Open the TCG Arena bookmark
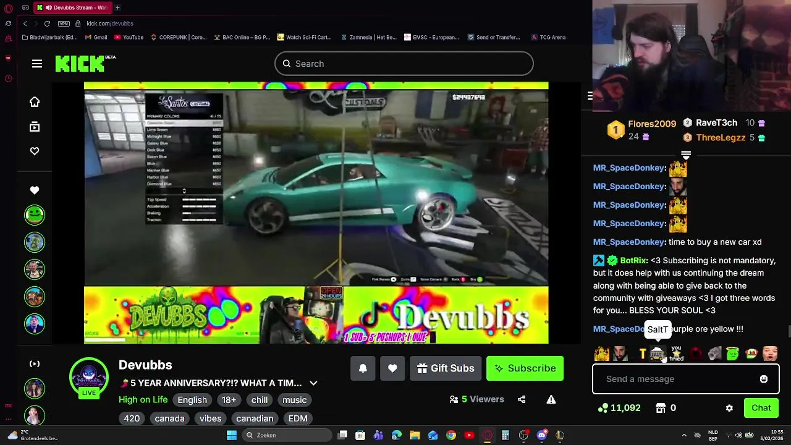This screenshot has height=445, width=791. (549, 37)
